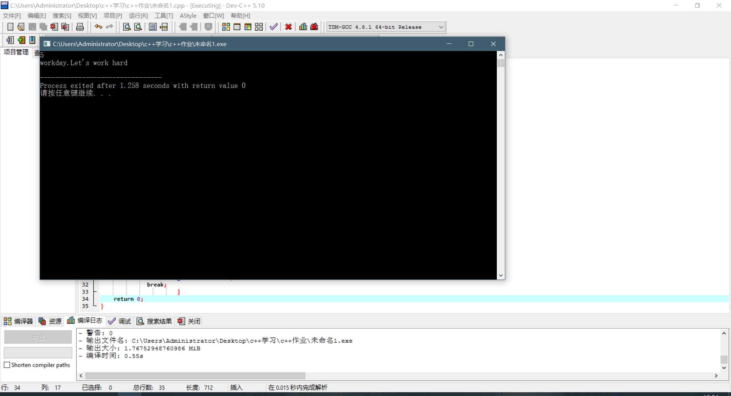Screen dimensions: 731x396
Task: Click compile log vertical scroll down arrow
Action: coord(724,368)
